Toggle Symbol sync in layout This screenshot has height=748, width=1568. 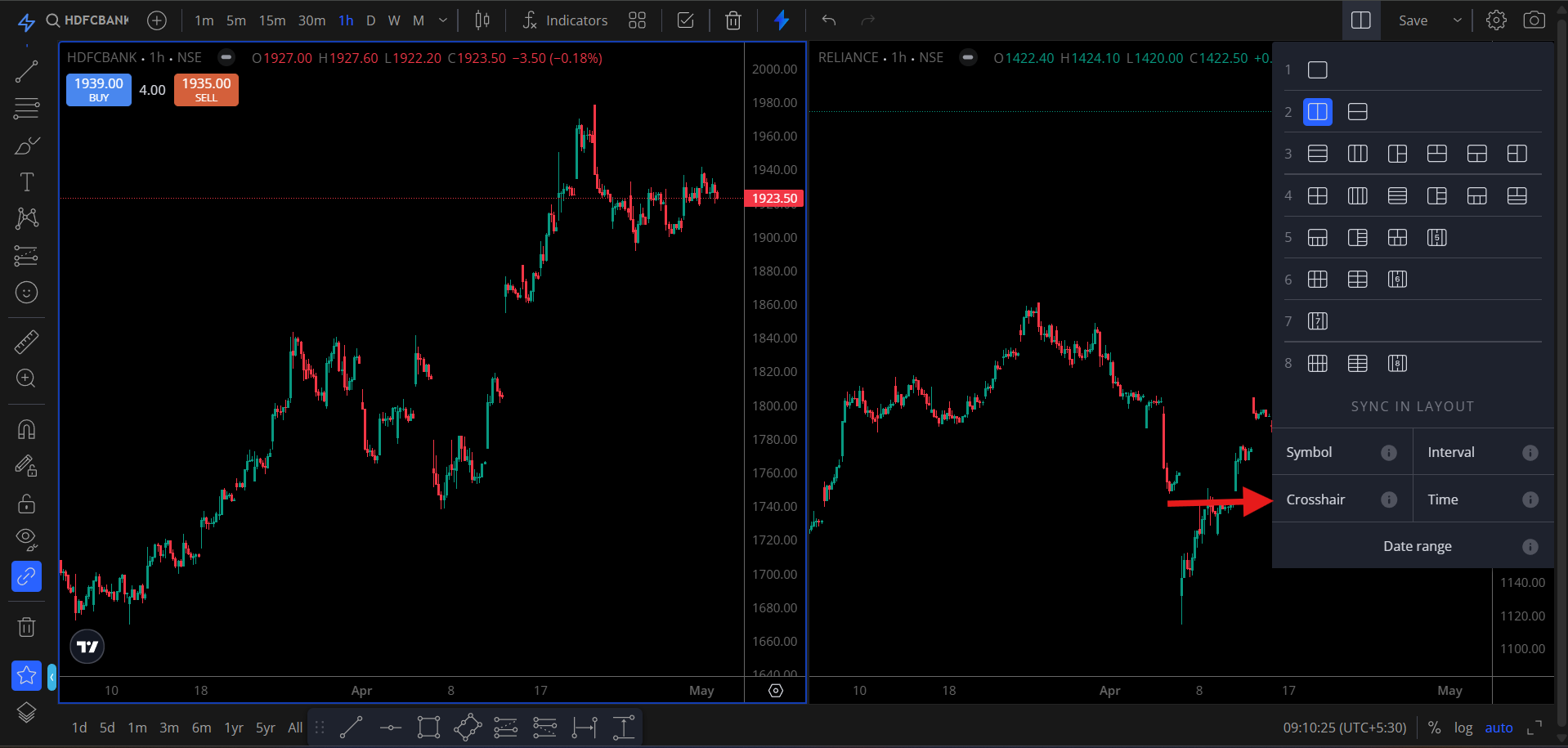1309,452
